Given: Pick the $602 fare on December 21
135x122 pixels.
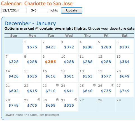Looking at the screenshot, I should (13, 91).
